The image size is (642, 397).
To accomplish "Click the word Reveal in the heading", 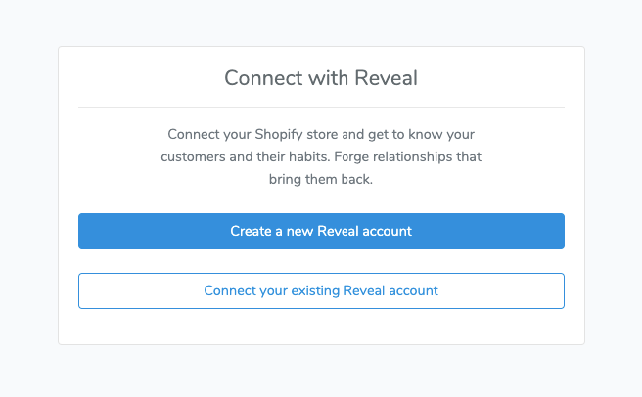I will [x=386, y=78].
